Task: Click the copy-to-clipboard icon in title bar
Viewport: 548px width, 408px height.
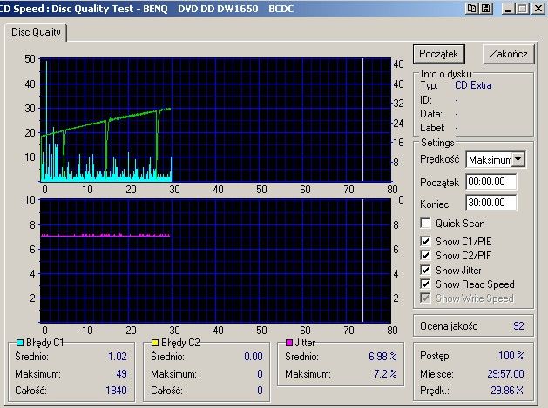Action: coord(472,9)
